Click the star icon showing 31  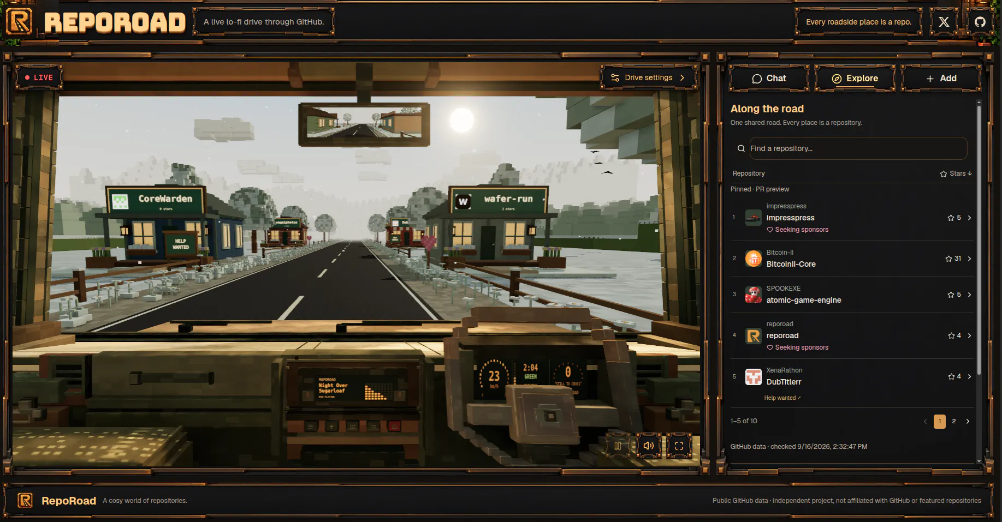948,259
